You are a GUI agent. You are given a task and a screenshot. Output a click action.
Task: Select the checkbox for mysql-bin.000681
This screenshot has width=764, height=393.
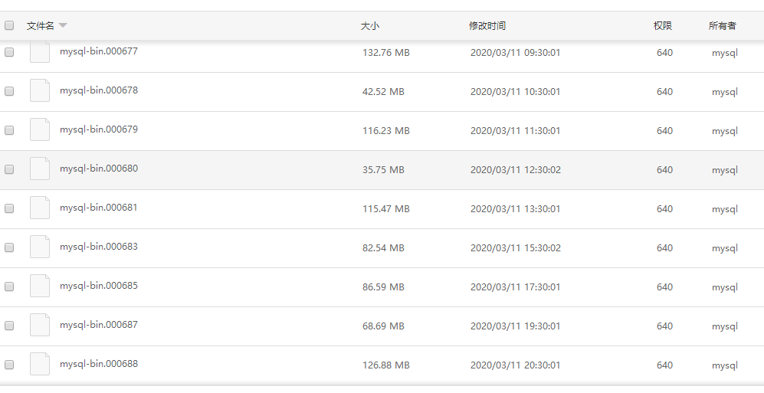[x=9, y=208]
